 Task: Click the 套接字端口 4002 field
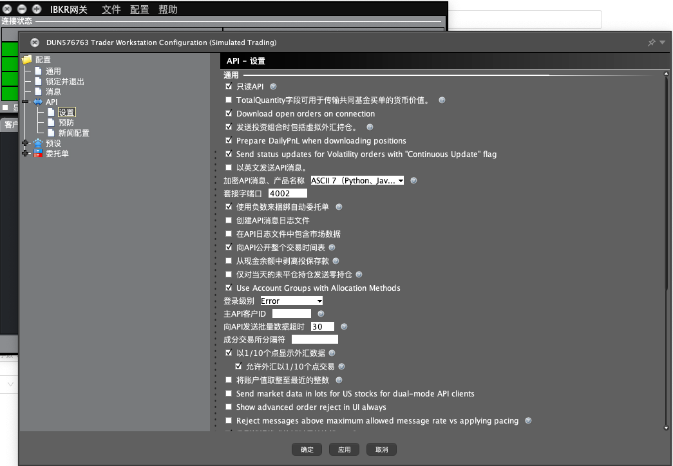click(288, 194)
